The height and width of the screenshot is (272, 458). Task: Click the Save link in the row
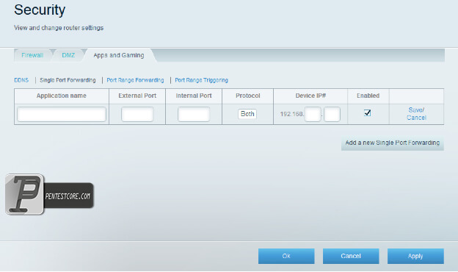click(x=416, y=110)
